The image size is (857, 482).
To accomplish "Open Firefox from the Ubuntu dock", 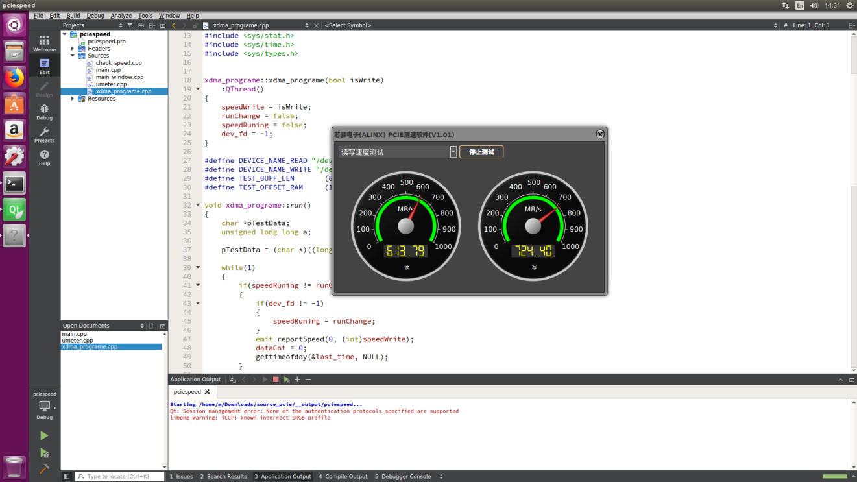I will 14,78.
